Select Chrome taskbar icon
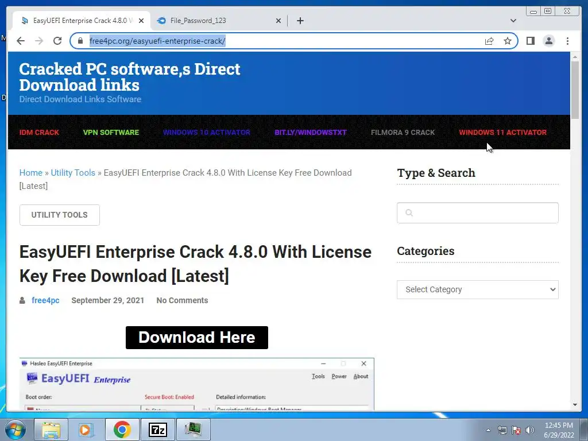 [122, 430]
